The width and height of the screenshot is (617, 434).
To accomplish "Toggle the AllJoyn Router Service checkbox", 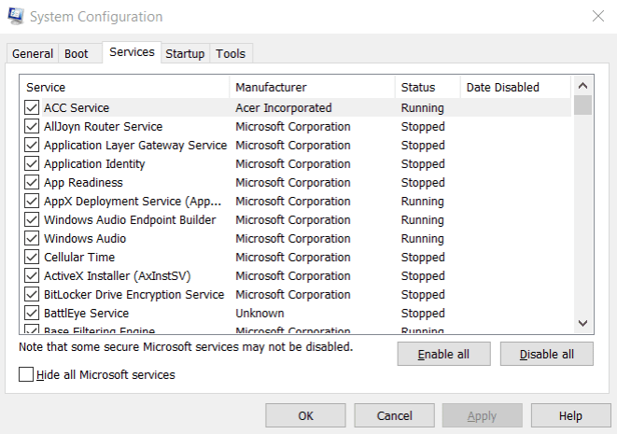I will click(x=32, y=127).
